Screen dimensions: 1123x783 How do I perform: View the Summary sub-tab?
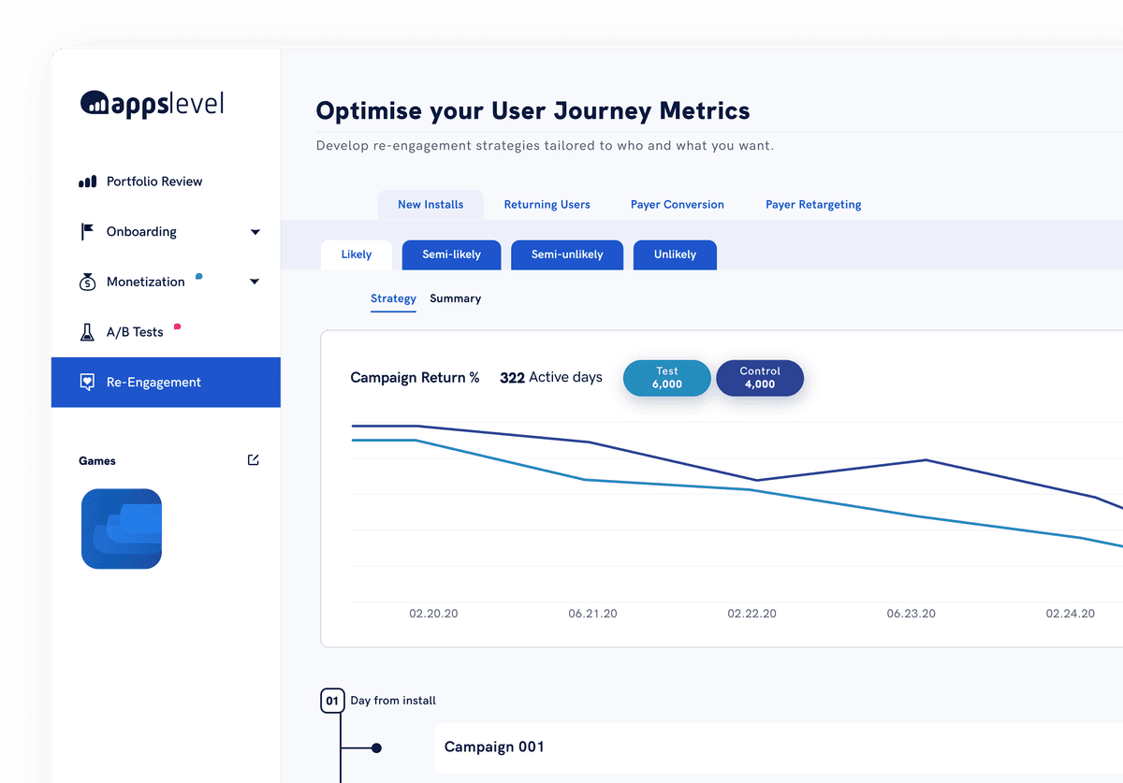point(455,298)
